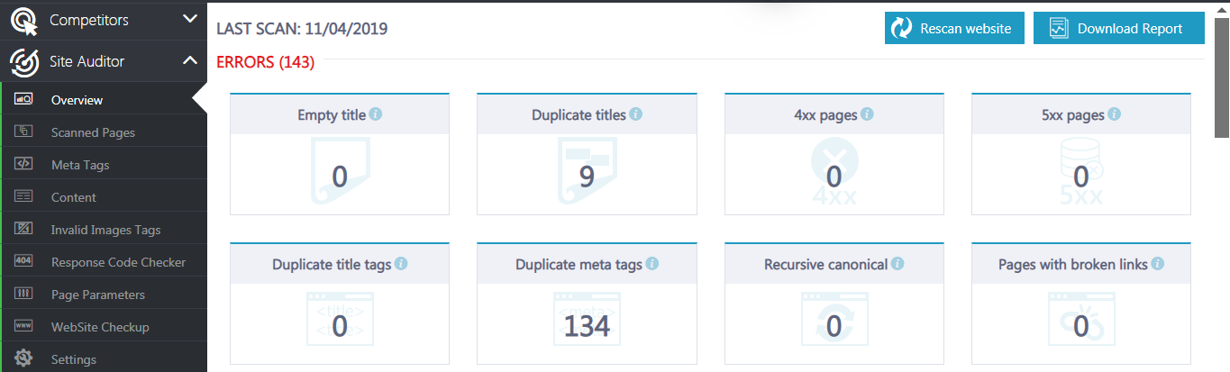Open the Competitors section
The width and height of the screenshot is (1230, 372).
click(x=104, y=19)
